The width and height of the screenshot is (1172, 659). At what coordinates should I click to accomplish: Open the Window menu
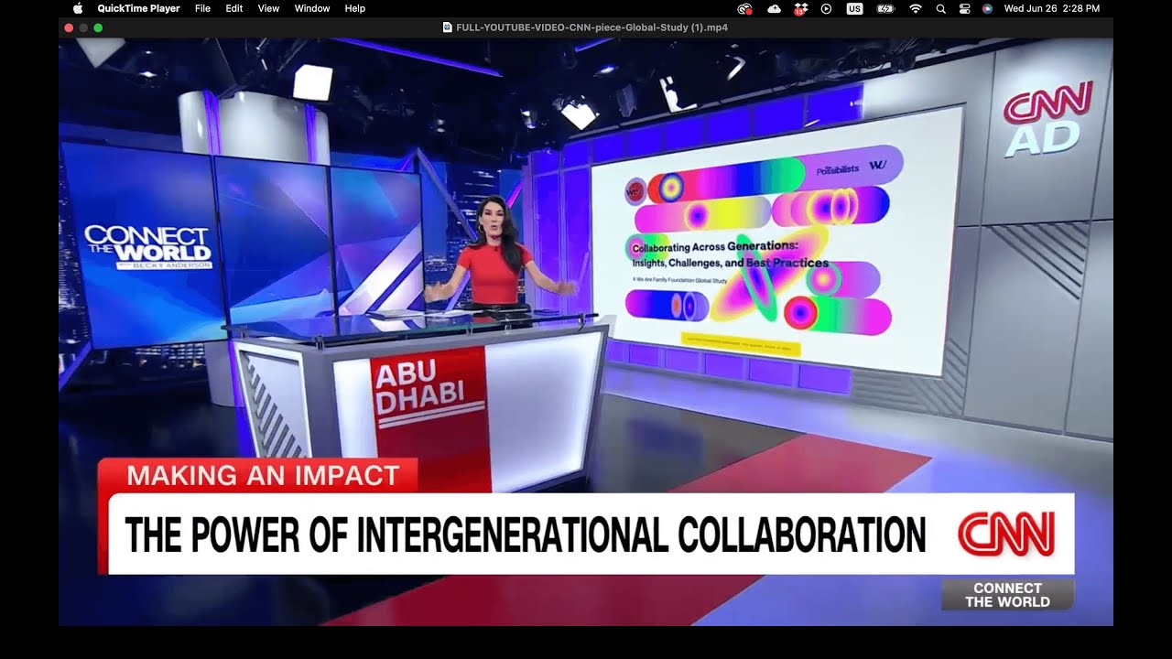(312, 8)
